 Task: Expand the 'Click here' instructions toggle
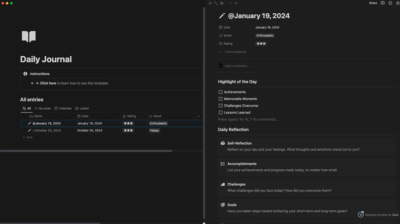coord(32,83)
